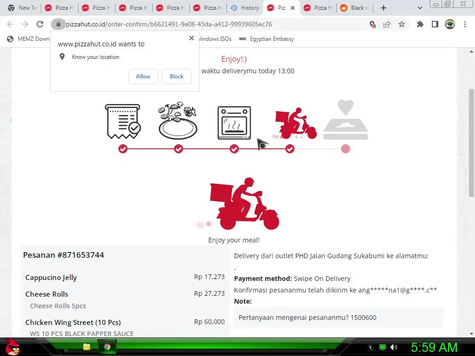The image size is (475, 356).
Task: Bookmark this page with the star icon
Action: [402, 24]
